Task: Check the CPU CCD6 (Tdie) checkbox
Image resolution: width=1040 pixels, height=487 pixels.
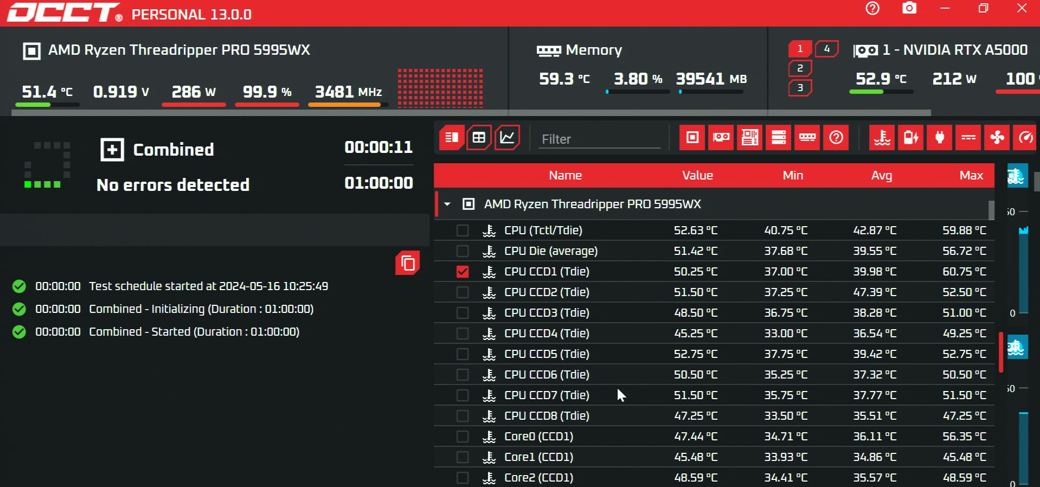Action: tap(463, 375)
